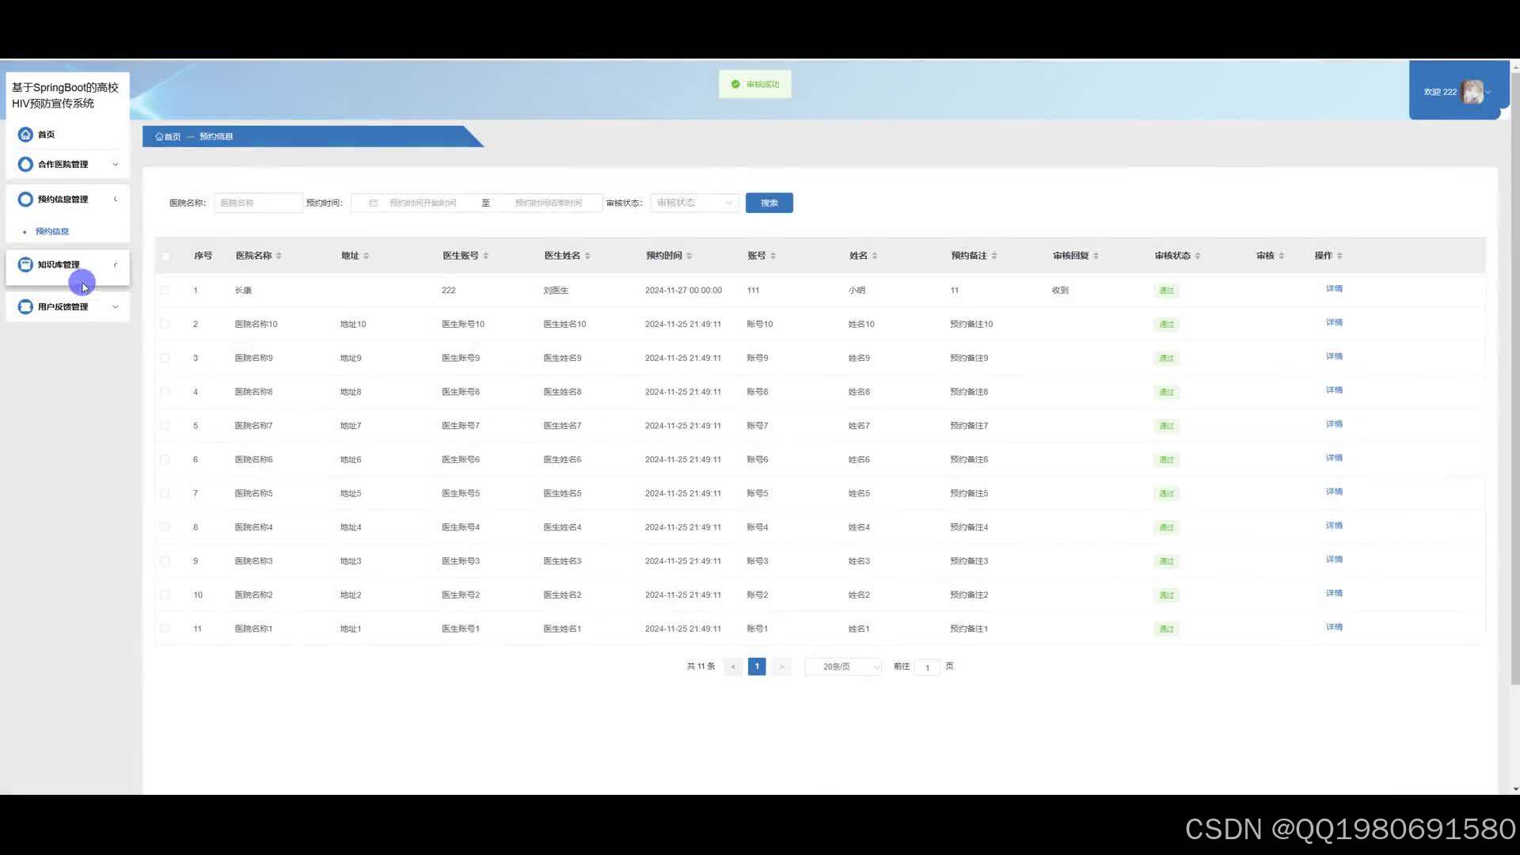1520x855 pixels.
Task: Click the 合作医院管理 sidebar icon
Action: 25,164
